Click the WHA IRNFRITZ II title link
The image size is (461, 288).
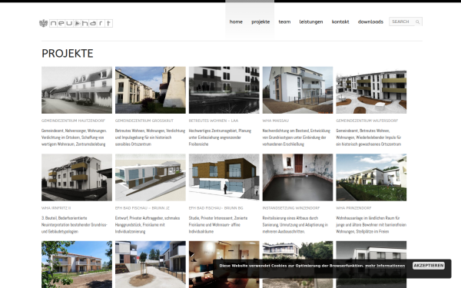tap(56, 208)
